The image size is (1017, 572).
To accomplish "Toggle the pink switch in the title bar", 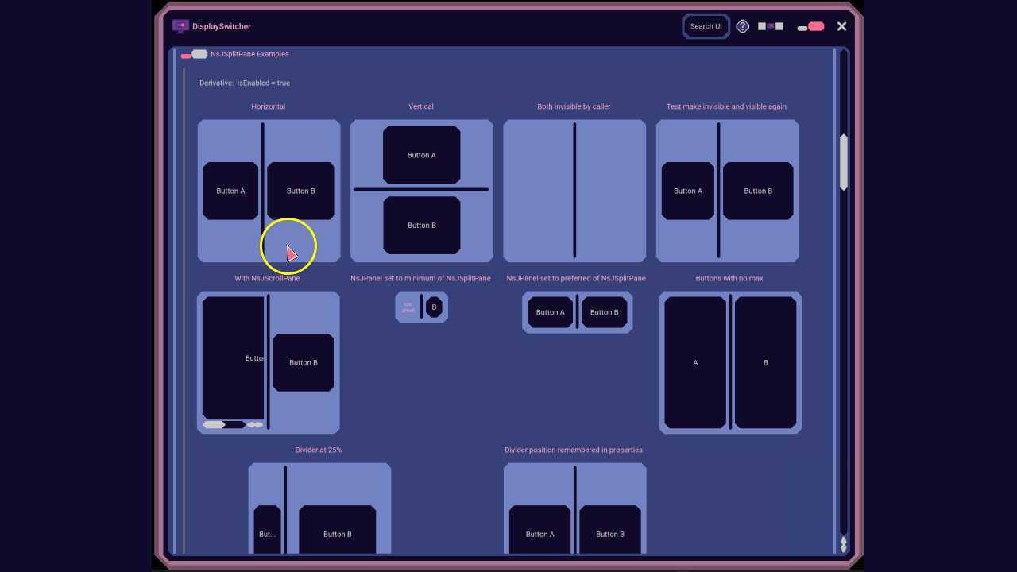I will coord(811,27).
